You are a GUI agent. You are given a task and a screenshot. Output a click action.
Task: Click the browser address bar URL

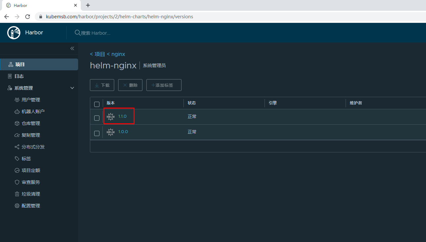click(119, 17)
